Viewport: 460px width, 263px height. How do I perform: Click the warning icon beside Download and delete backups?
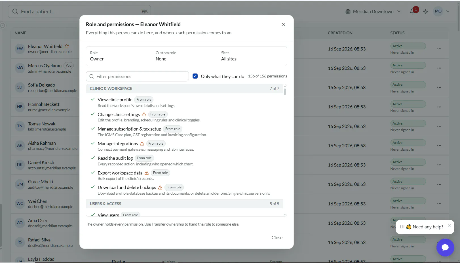160,188
